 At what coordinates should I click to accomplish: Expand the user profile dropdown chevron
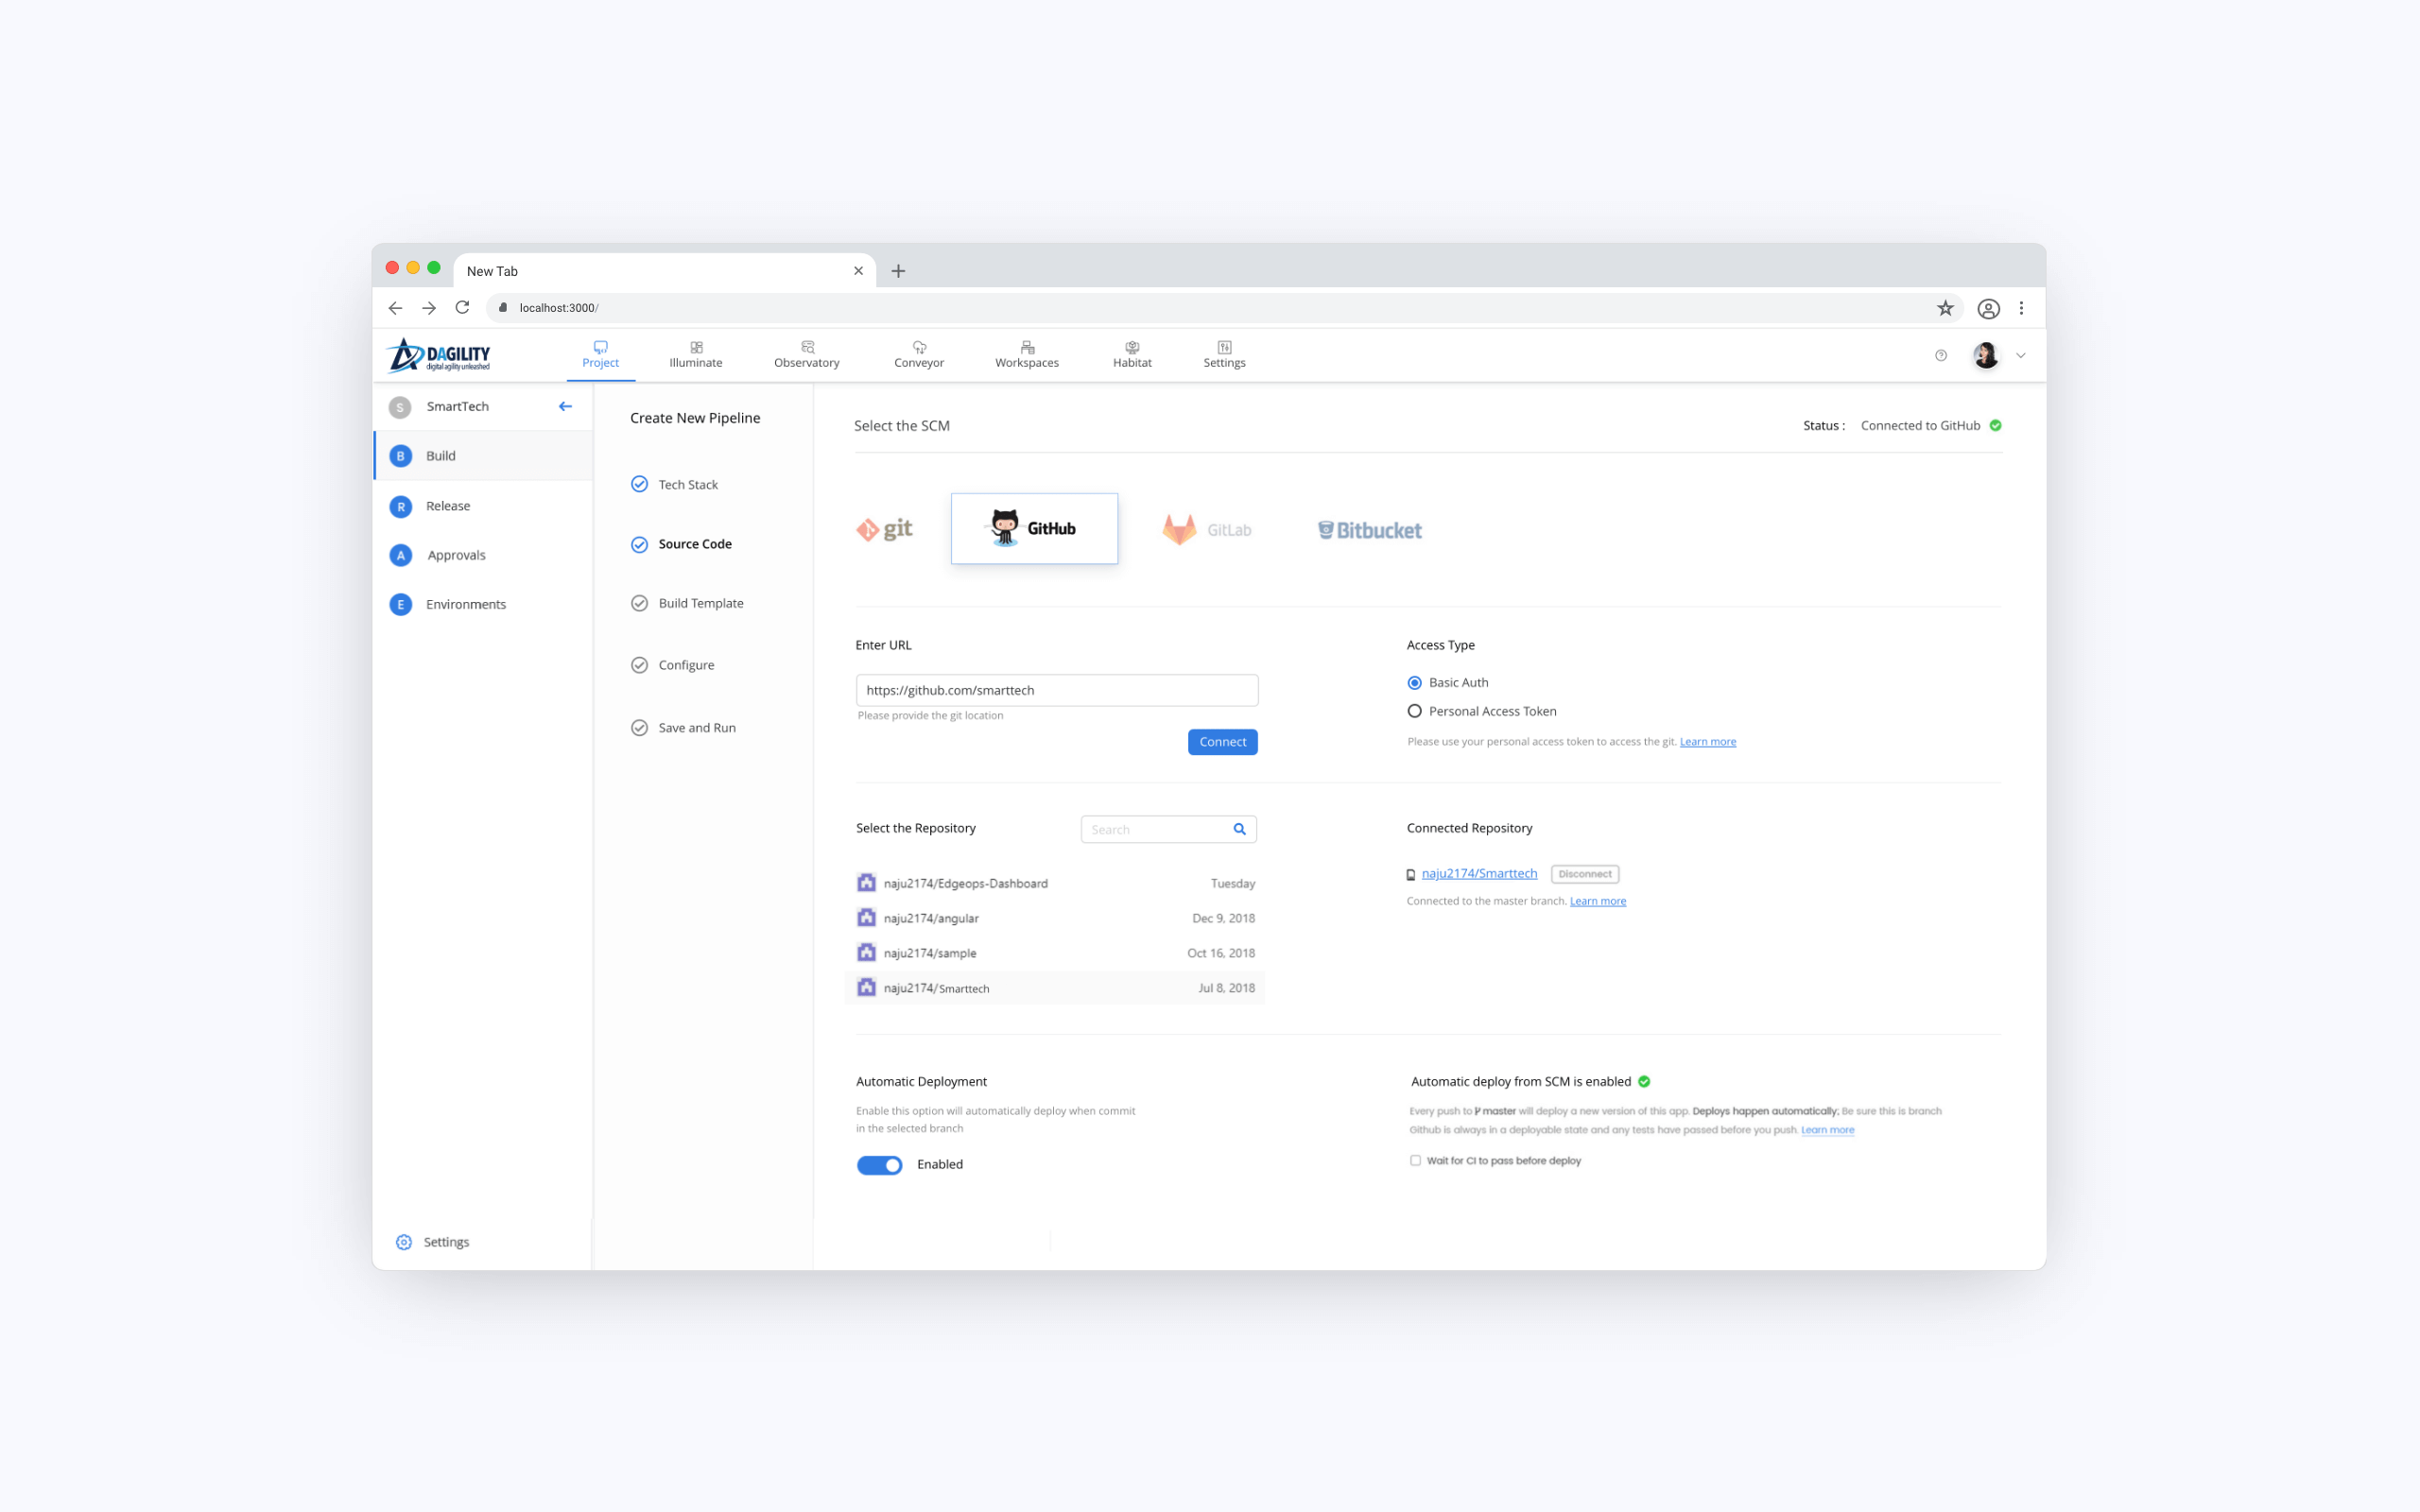coord(2020,355)
